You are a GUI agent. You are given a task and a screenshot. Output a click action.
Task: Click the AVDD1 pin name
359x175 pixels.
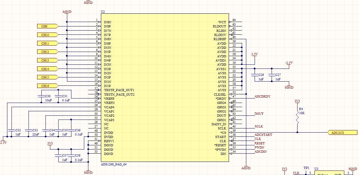[x=221, y=60]
